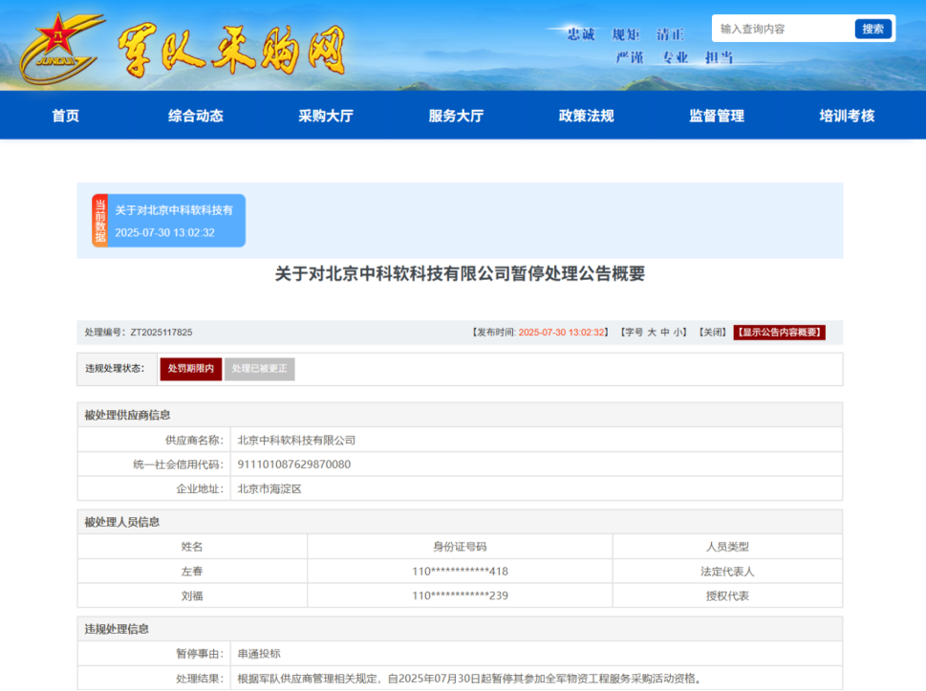
Task: Click credit code 911101087629870080
Action: (294, 464)
